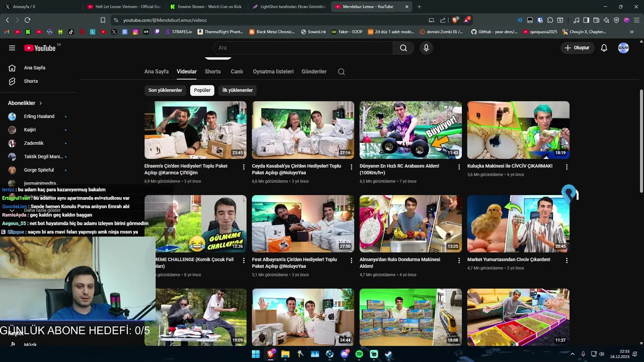The width and height of the screenshot is (644, 362).
Task: Switch to Gönderiler channel tab
Action: pyautogui.click(x=314, y=71)
